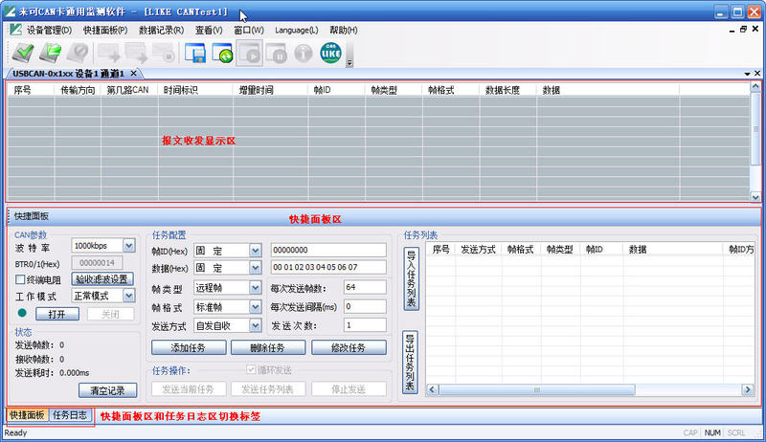Image resolution: width=766 pixels, height=442 pixels.
Task: Click the 帧ID hex value input field
Action: [327, 250]
